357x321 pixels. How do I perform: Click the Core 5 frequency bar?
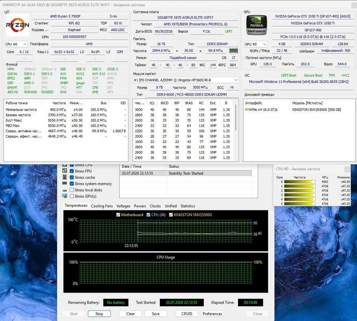(x=300, y=204)
